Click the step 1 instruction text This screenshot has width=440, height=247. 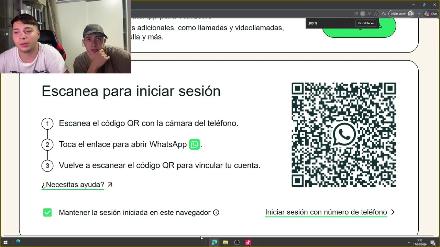[148, 123]
